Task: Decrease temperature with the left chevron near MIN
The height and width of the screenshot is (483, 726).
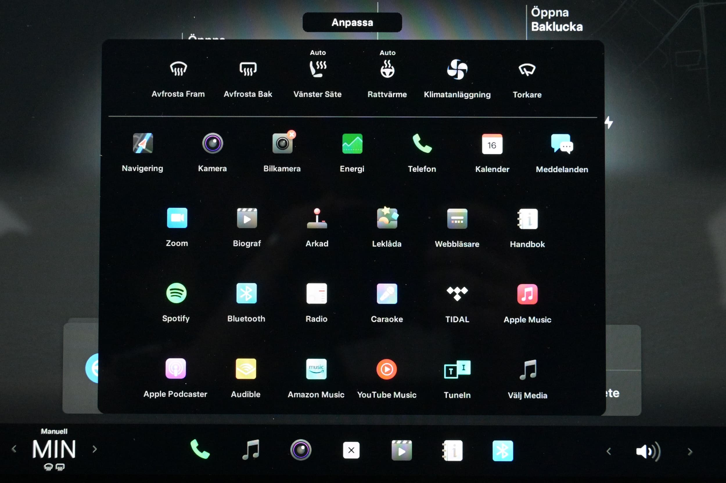Action: [x=14, y=449]
